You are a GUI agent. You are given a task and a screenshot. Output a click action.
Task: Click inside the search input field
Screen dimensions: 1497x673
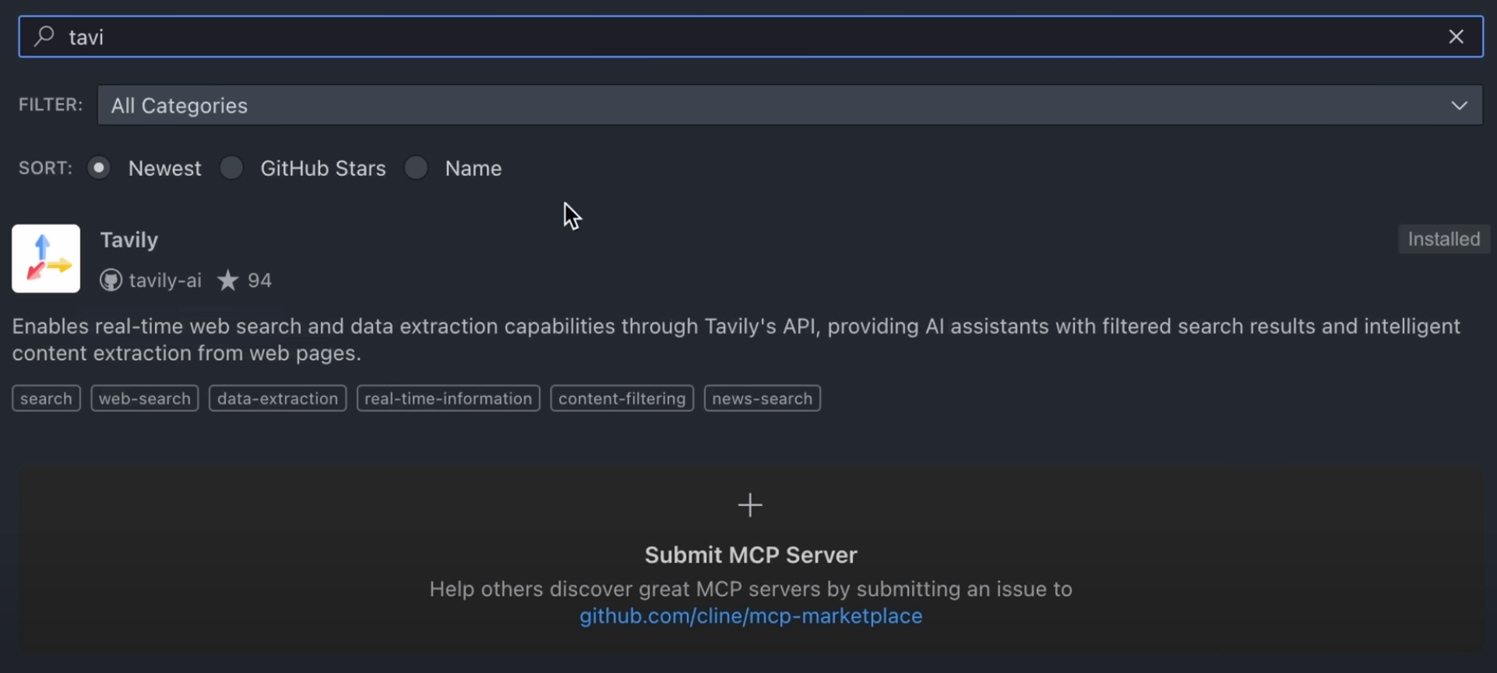pos(748,37)
